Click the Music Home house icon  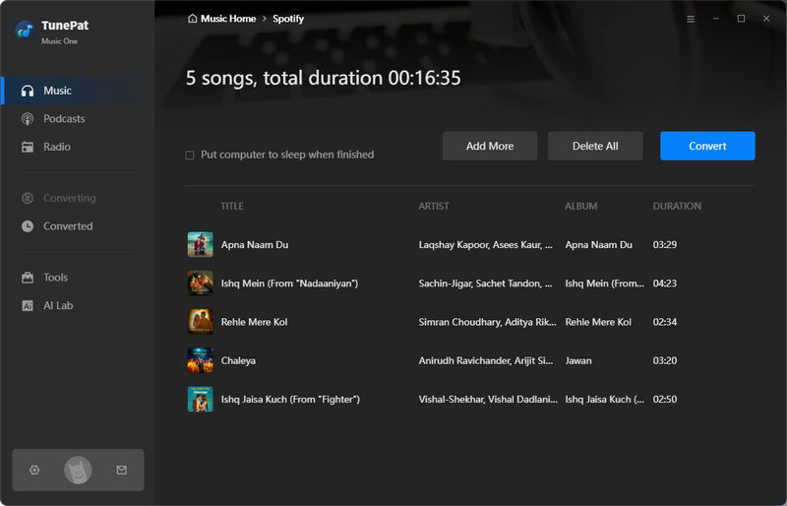[x=192, y=19]
